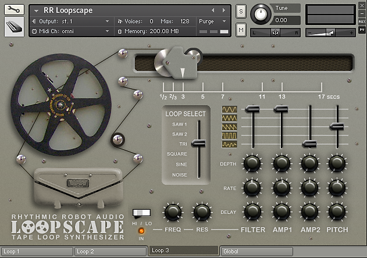367x258 pixels.
Task: Select the sine wave LFO shape icon
Action: tap(229, 109)
